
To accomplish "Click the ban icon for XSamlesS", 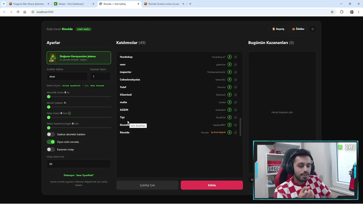I will pos(235,95).
